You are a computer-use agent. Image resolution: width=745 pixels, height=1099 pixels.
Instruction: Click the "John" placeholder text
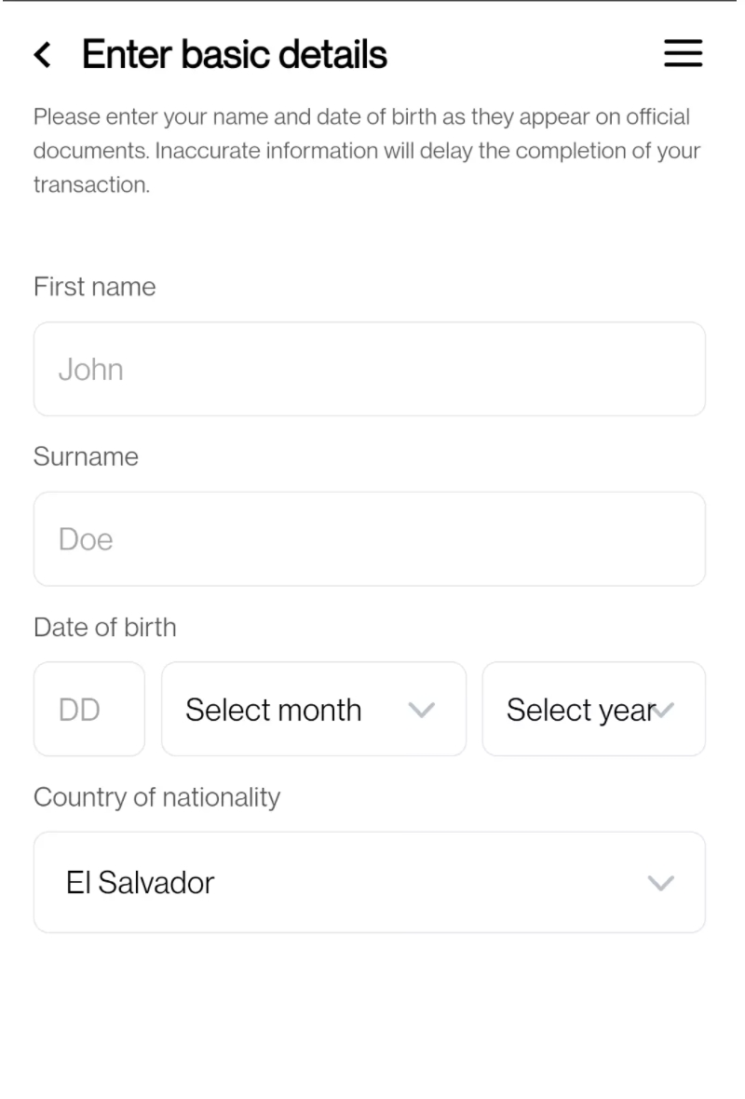point(91,370)
